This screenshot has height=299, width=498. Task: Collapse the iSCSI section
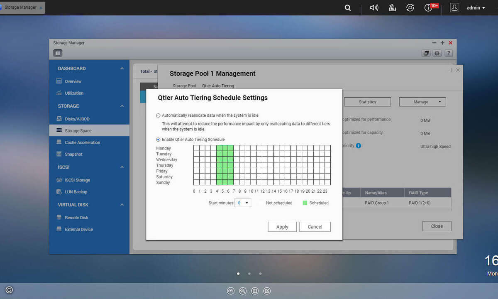click(x=122, y=167)
